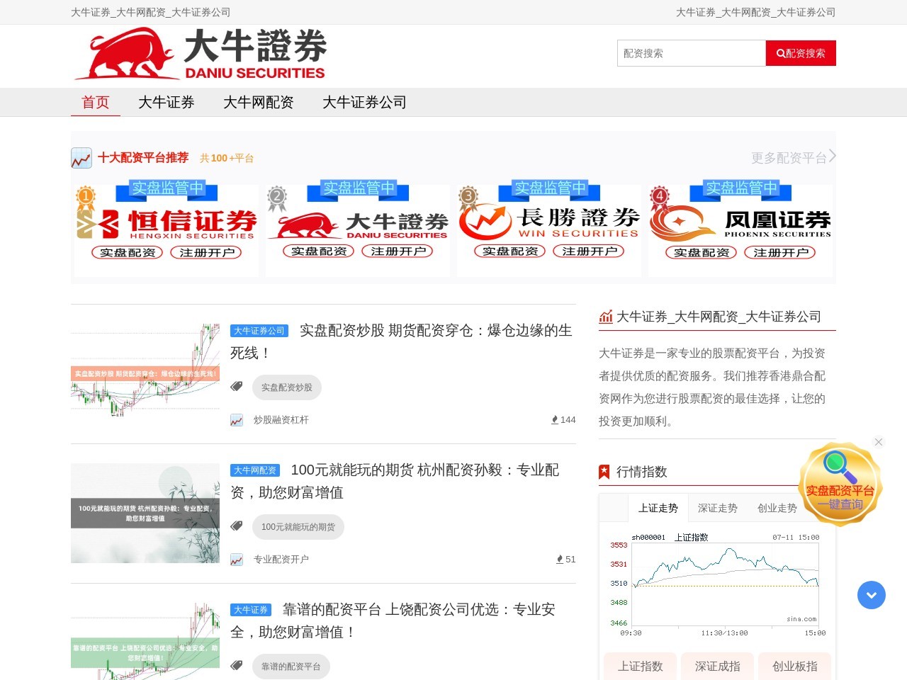
Task: Click the chart icon beside 炒股融资杠杆
Action: [x=237, y=421]
